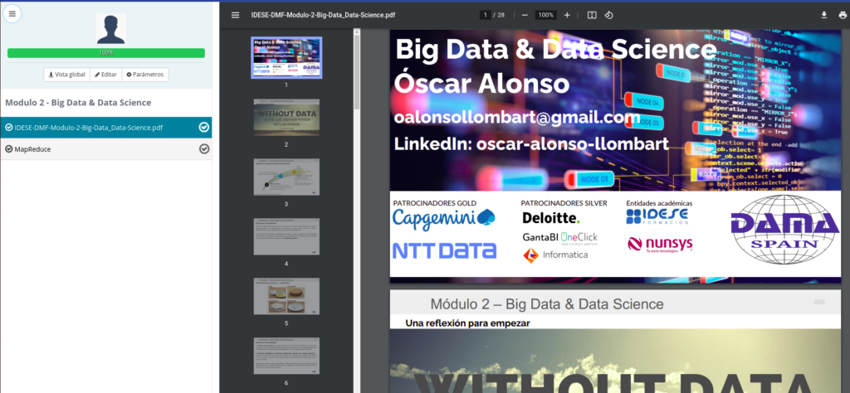Download the PDF file

tap(824, 15)
